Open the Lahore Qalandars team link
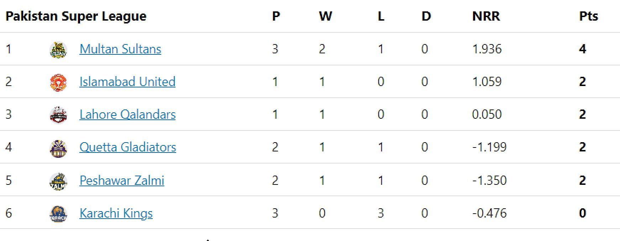 127,114
